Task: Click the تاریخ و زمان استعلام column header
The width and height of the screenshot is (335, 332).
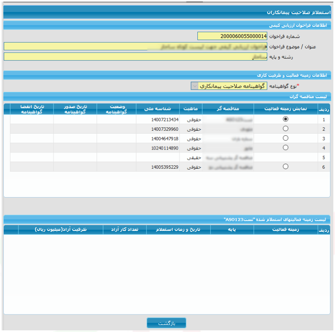Action: pos(179,230)
